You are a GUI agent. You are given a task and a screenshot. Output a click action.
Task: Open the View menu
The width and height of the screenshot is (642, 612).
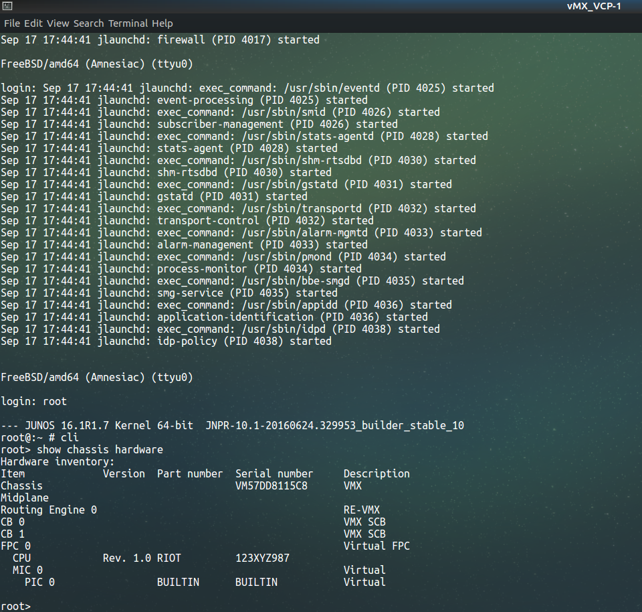pyautogui.click(x=58, y=23)
